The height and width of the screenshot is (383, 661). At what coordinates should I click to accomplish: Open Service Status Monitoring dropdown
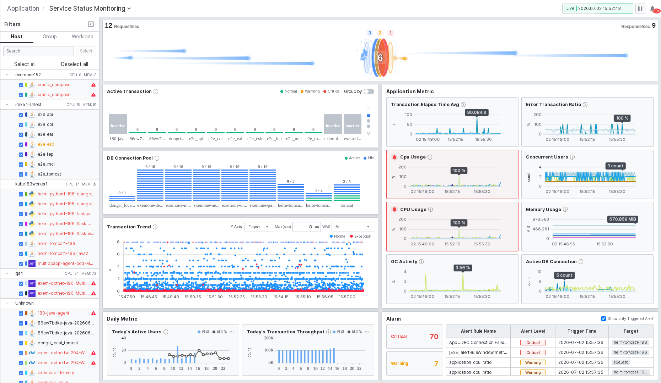pos(90,9)
